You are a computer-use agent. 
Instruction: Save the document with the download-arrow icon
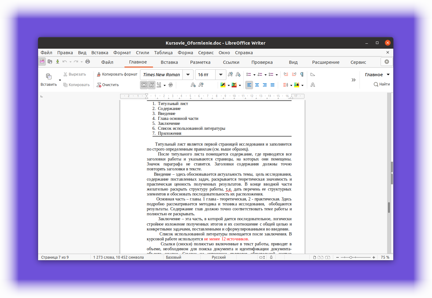[x=58, y=62]
